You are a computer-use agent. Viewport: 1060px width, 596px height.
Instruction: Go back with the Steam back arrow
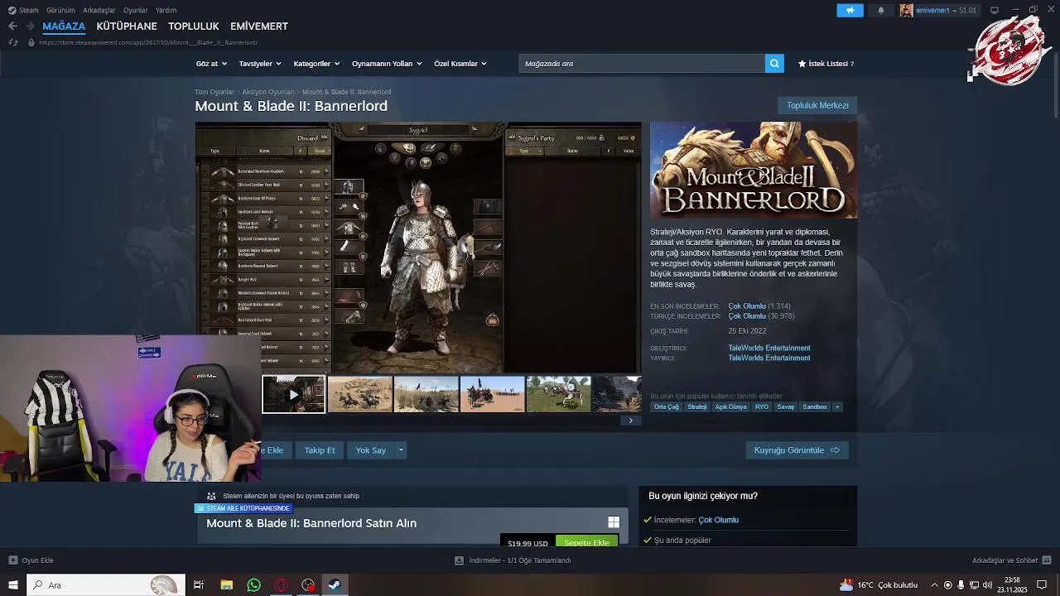pos(12,26)
